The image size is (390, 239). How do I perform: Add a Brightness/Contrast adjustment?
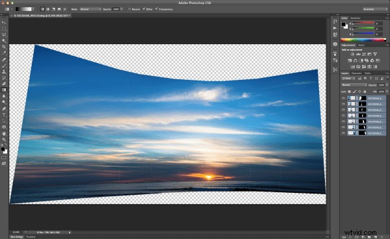point(352,54)
